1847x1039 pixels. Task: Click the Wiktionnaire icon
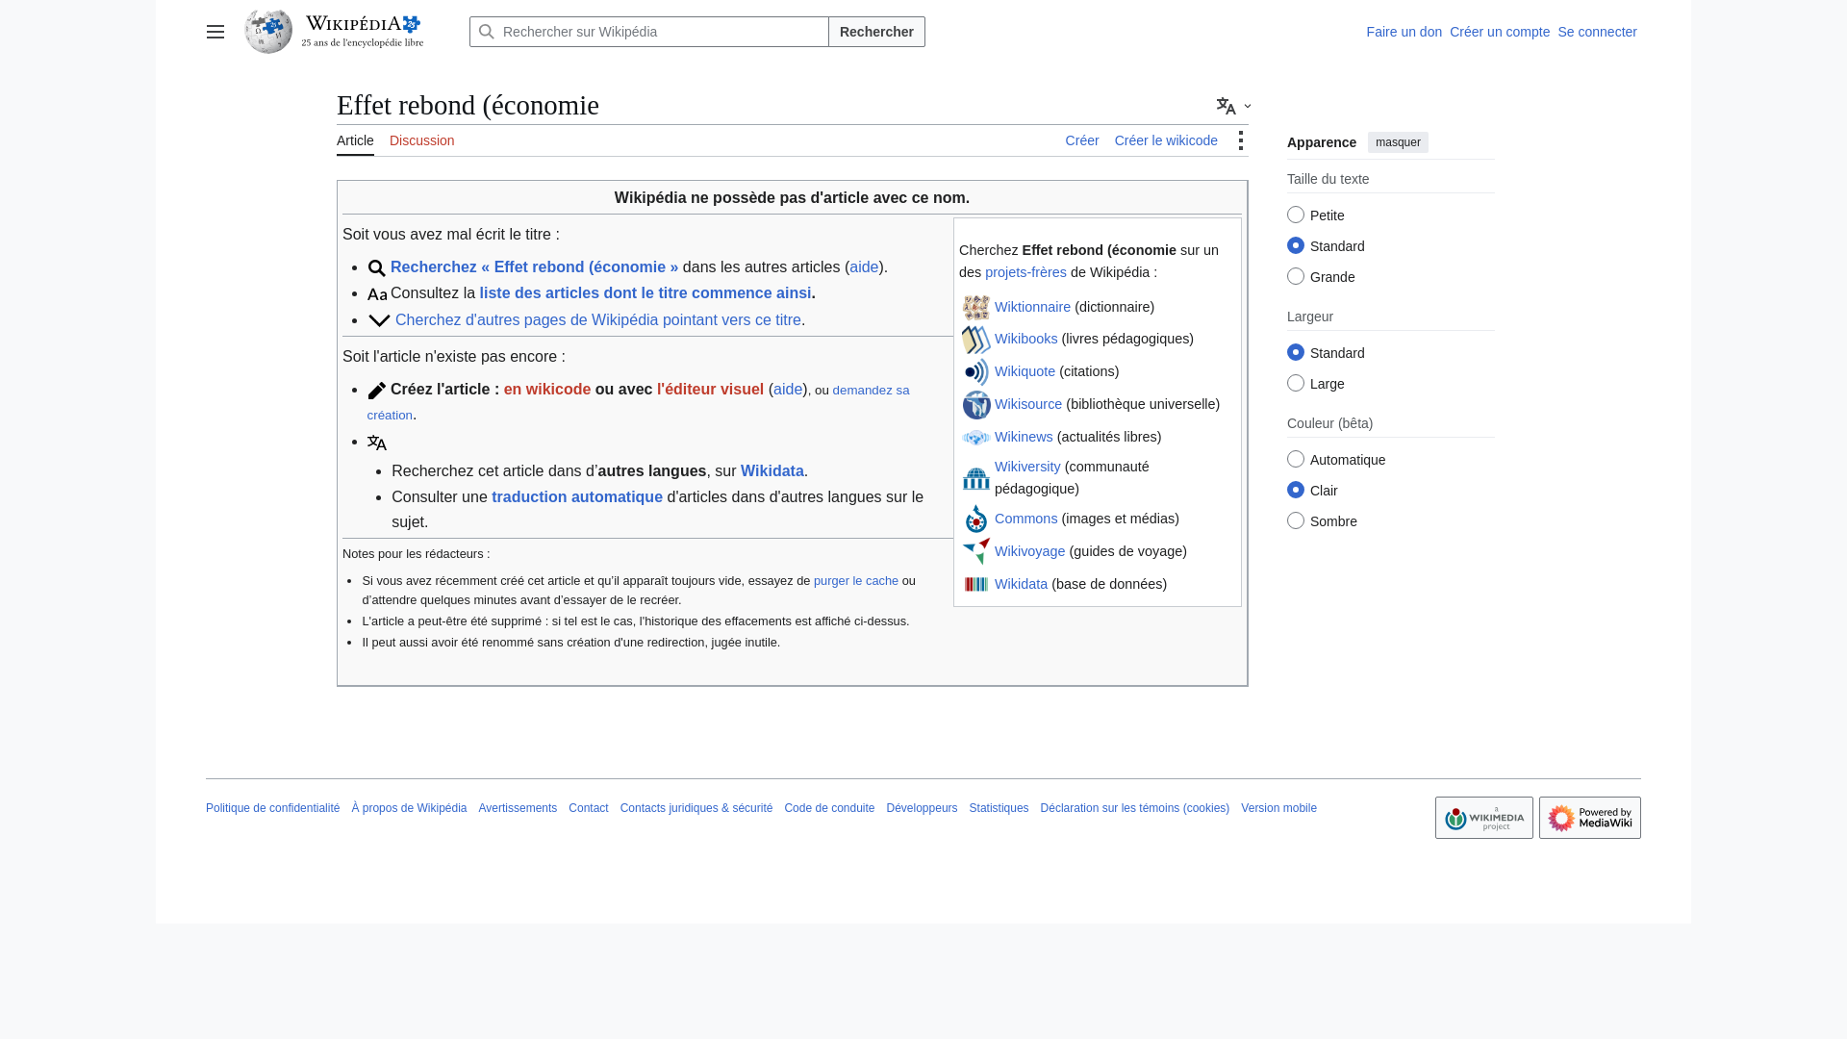coord(976,307)
